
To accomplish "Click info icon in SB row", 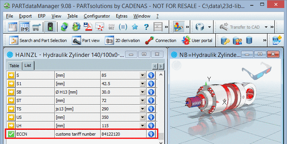I will [151, 92].
